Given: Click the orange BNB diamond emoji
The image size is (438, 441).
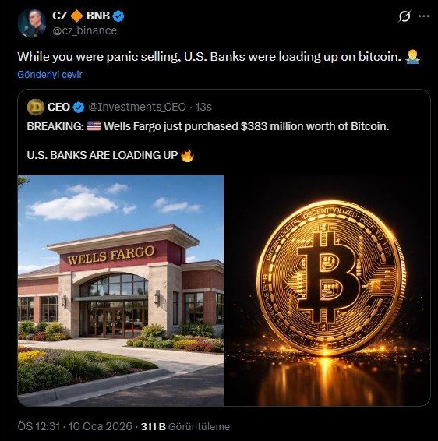Looking at the screenshot, I should 76,16.
